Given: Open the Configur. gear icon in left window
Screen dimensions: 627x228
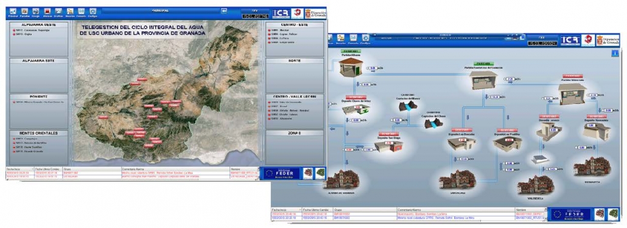Looking at the screenshot, I should point(93,12).
